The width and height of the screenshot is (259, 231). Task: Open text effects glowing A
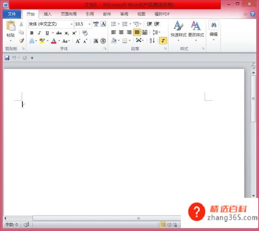click(32, 41)
